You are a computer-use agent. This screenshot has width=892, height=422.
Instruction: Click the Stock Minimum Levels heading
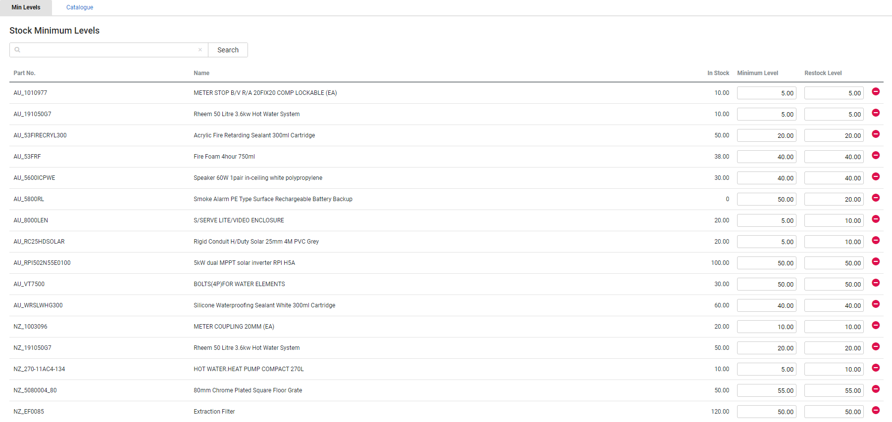click(54, 31)
